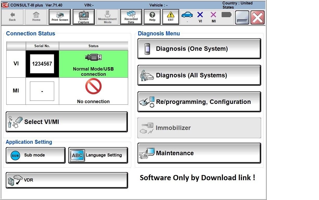Open Diagnosis (One System)
Viewport: 319px width, 200px height.
tap(199, 49)
